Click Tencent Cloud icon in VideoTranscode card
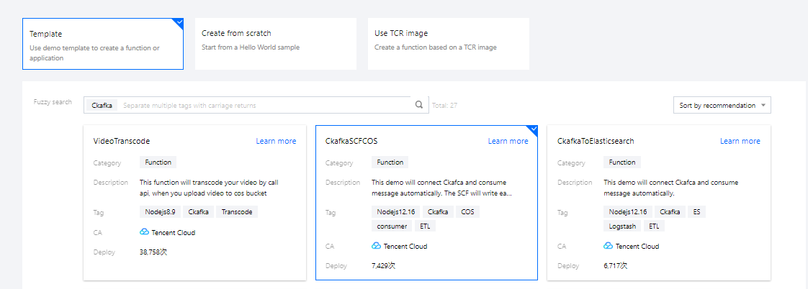This screenshot has height=289, width=808. point(144,232)
